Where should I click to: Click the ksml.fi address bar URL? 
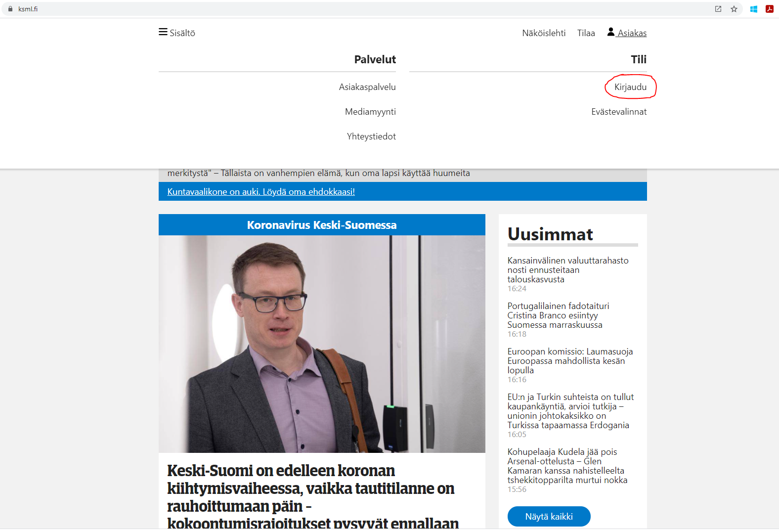(28, 9)
